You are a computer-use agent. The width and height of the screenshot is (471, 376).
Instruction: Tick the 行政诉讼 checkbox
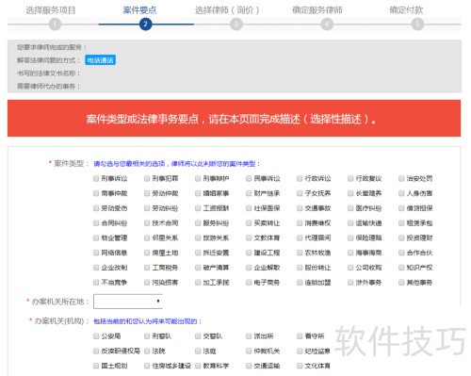[300, 178]
